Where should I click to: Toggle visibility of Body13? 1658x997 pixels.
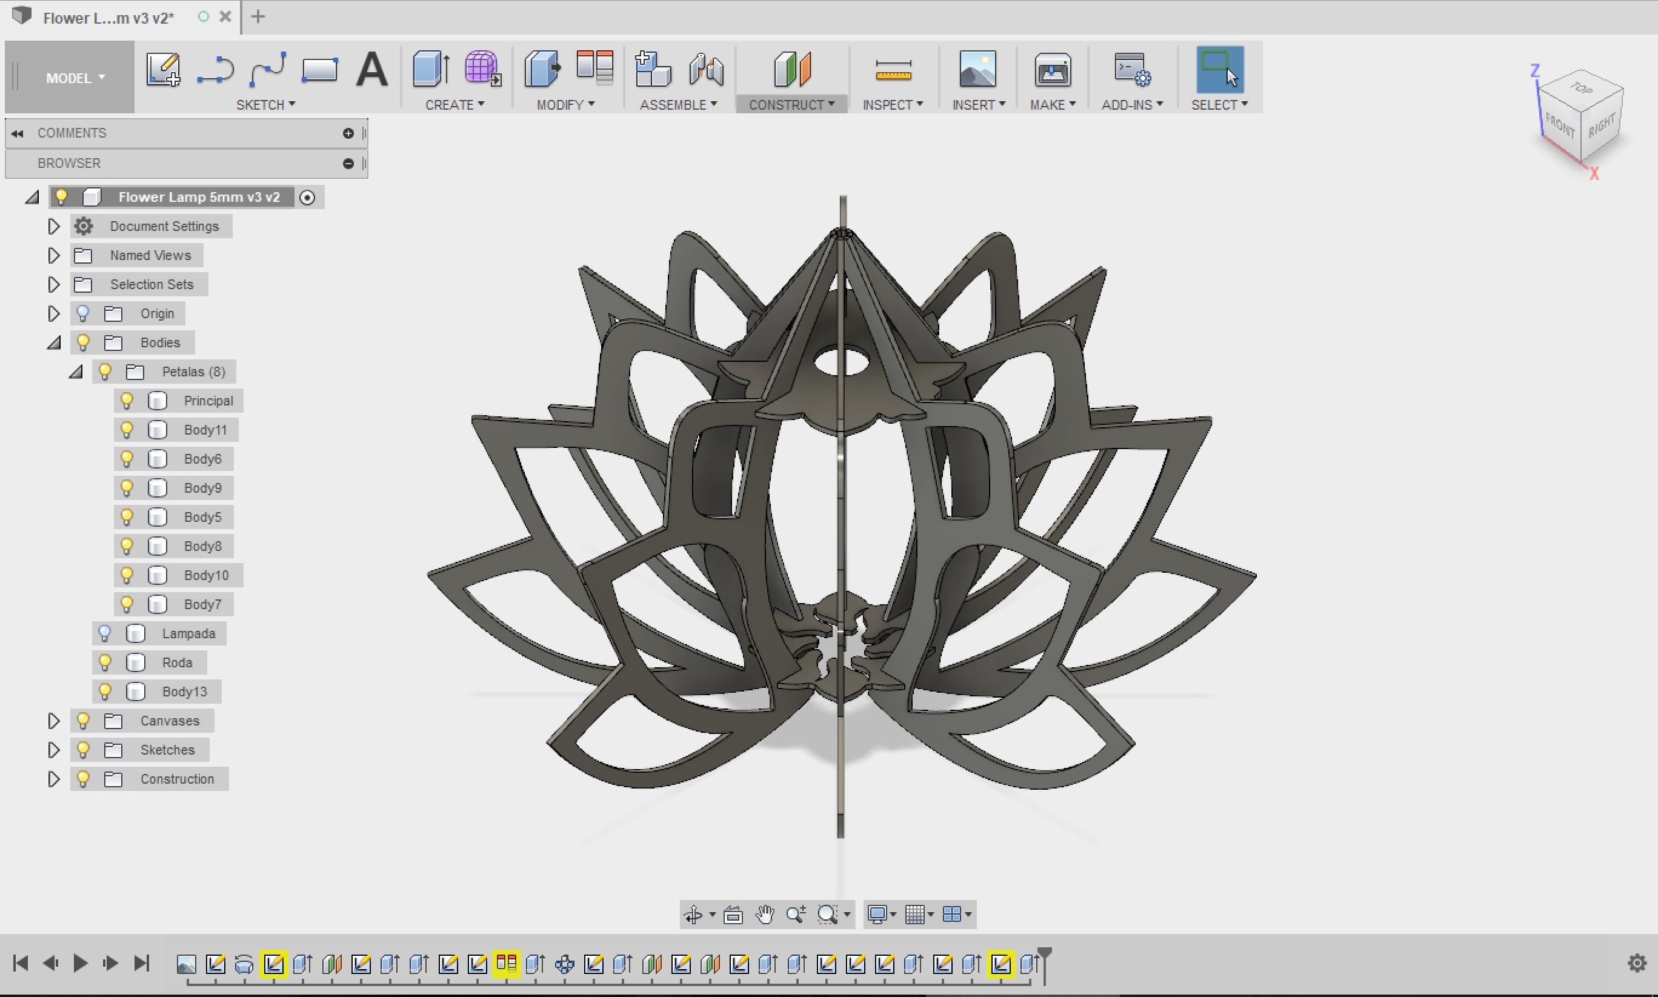click(104, 692)
